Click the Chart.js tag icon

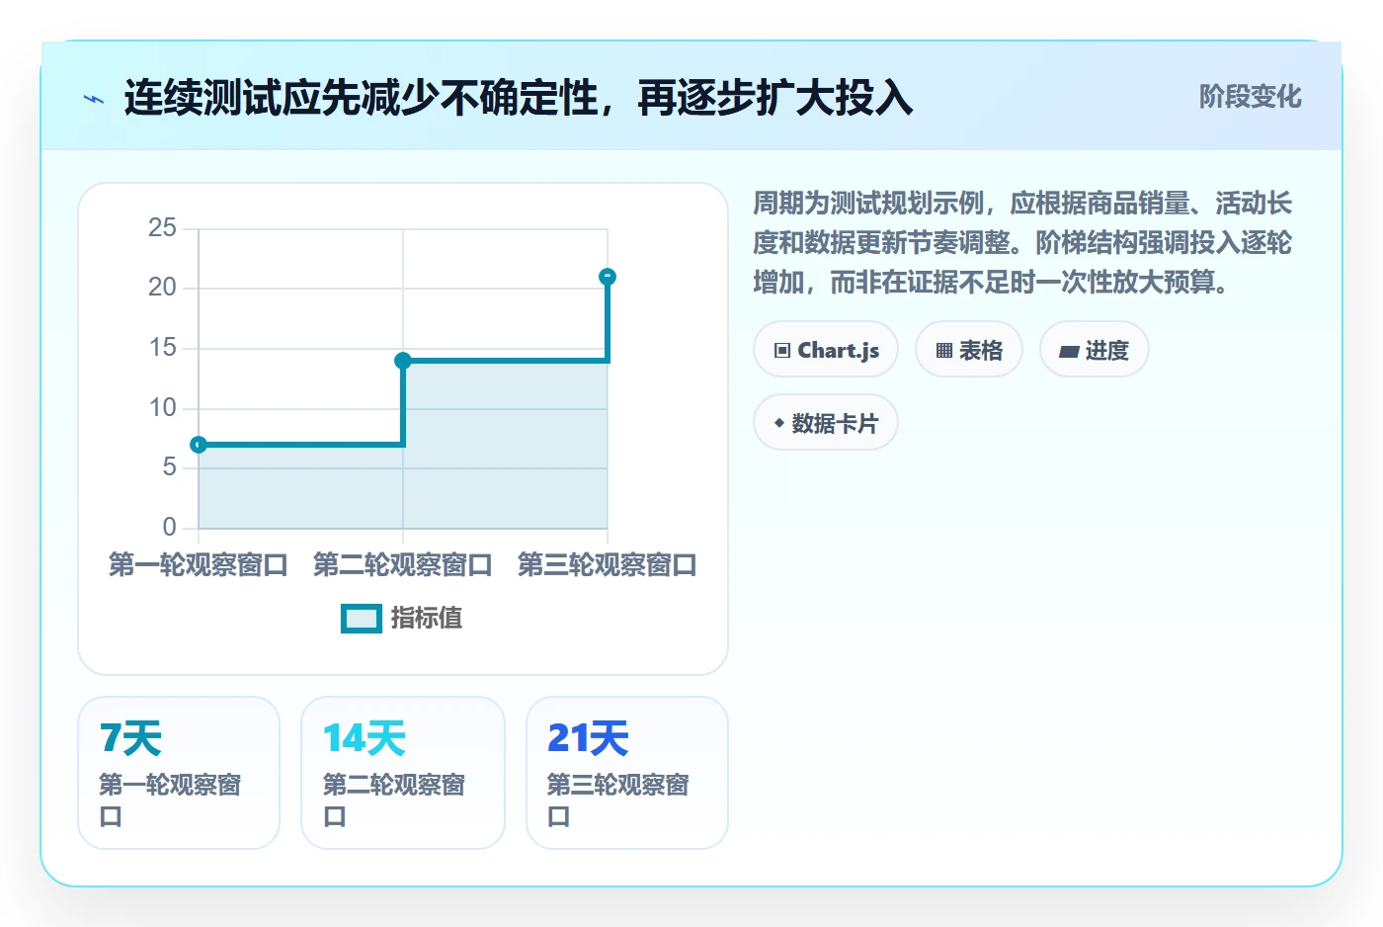pyautogui.click(x=782, y=350)
